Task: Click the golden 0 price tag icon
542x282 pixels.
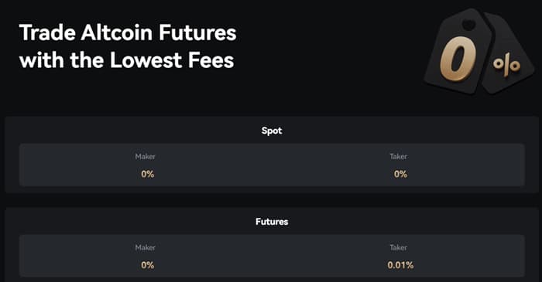Action: tap(458, 52)
